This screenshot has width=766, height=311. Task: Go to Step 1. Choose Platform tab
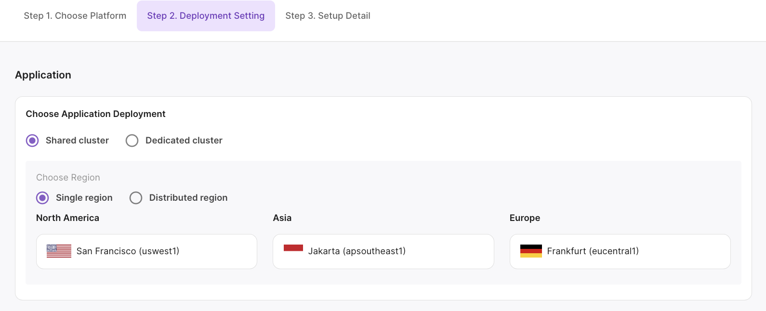75,16
